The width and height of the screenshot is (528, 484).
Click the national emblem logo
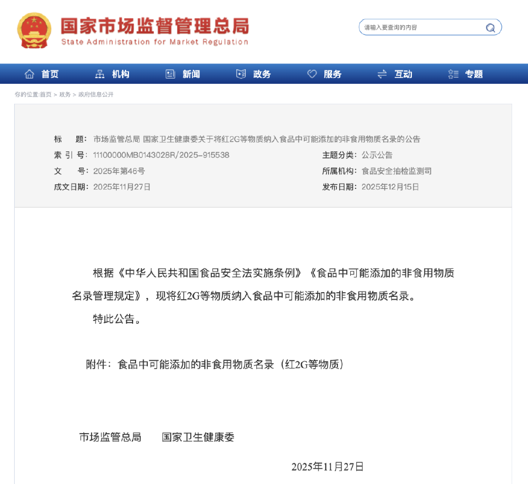[x=34, y=30]
